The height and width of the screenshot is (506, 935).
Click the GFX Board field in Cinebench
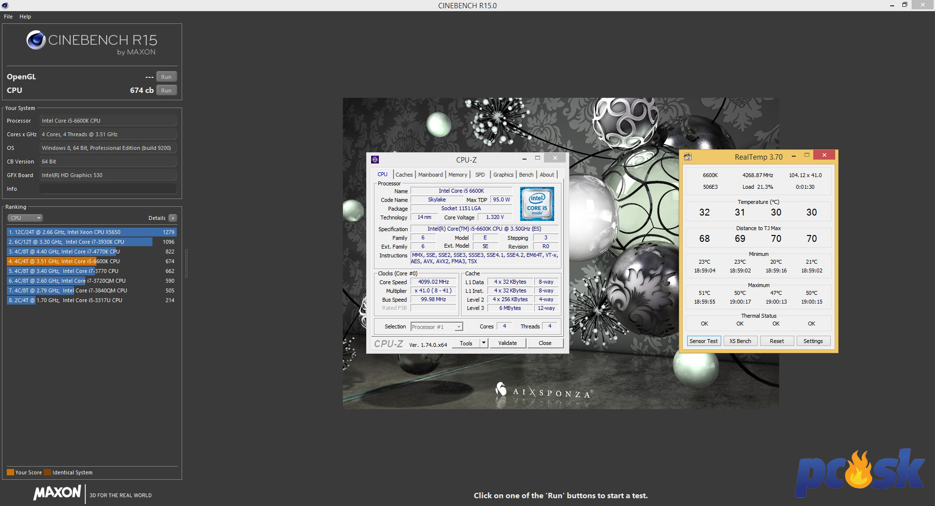[x=108, y=175]
